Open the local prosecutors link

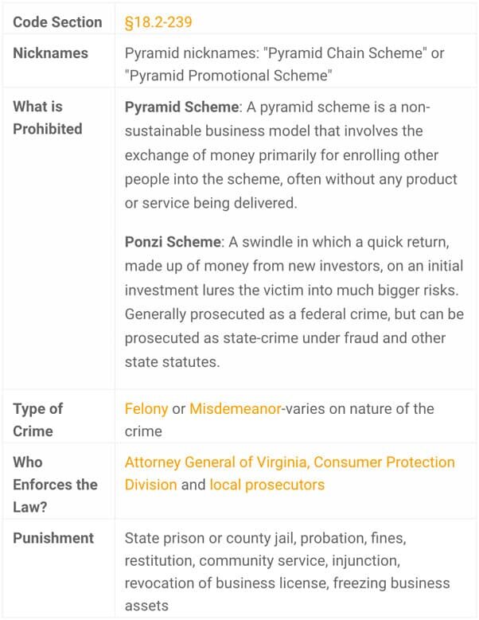pos(267,485)
